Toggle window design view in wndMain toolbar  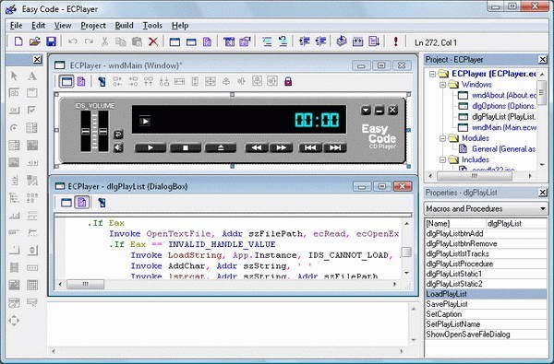click(x=66, y=81)
